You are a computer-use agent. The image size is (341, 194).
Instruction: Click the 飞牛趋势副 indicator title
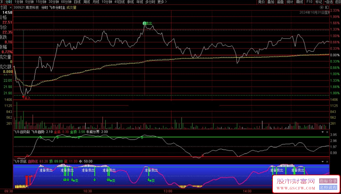22,132
